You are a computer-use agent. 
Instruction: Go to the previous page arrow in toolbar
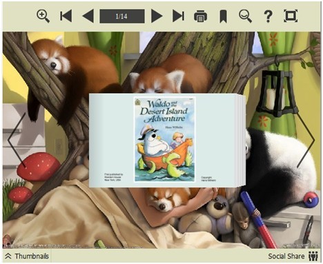pyautogui.click(x=88, y=16)
